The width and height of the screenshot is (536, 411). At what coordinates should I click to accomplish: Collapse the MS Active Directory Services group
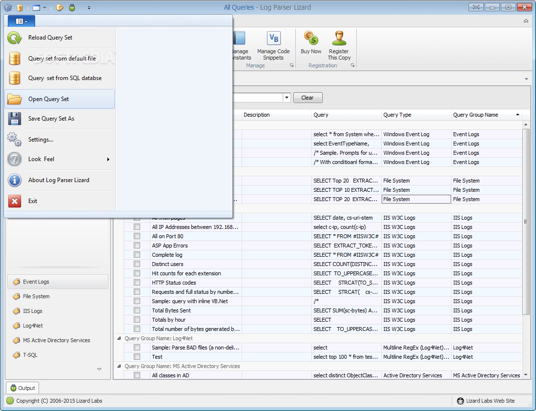[x=119, y=366]
